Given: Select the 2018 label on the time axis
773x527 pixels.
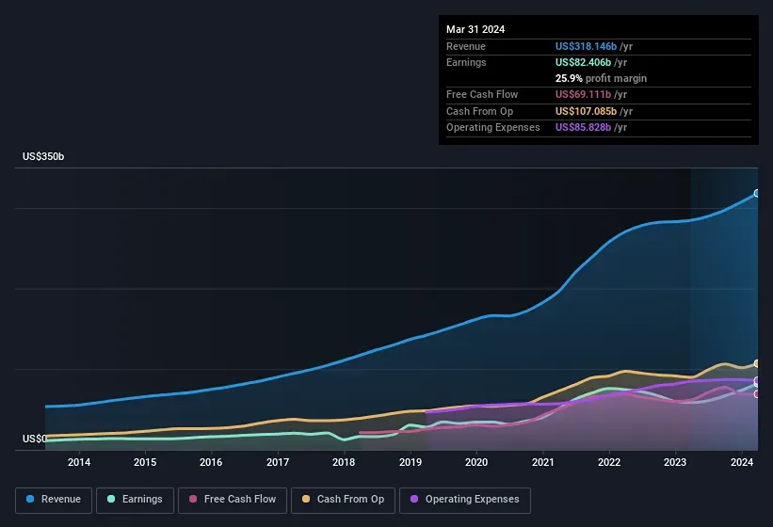Looking at the screenshot, I should tap(344, 462).
